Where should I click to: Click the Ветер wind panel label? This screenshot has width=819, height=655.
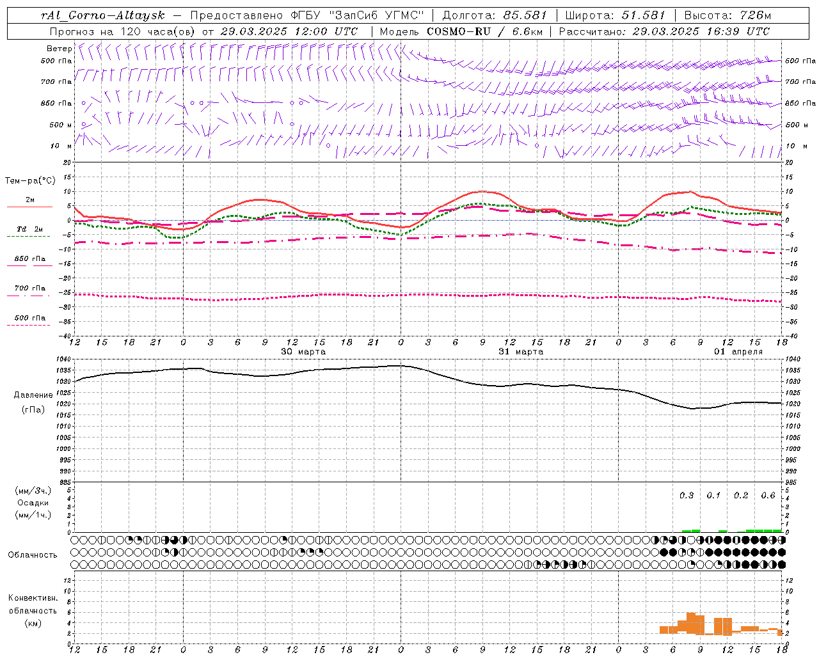pyautogui.click(x=59, y=49)
